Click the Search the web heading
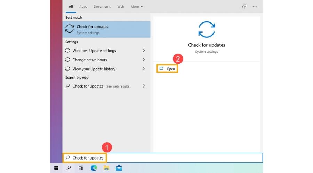The height and width of the screenshot is (173, 313). pyautogui.click(x=77, y=78)
